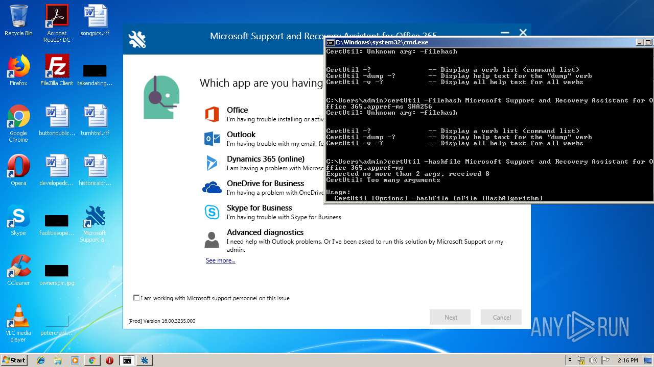The image size is (654, 367).
Task: Select the Skype for Business icon
Action: click(x=212, y=212)
